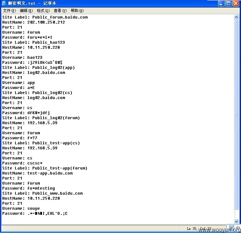
Task: Click the Notepad icon in the title bar
Action: click(4, 3)
